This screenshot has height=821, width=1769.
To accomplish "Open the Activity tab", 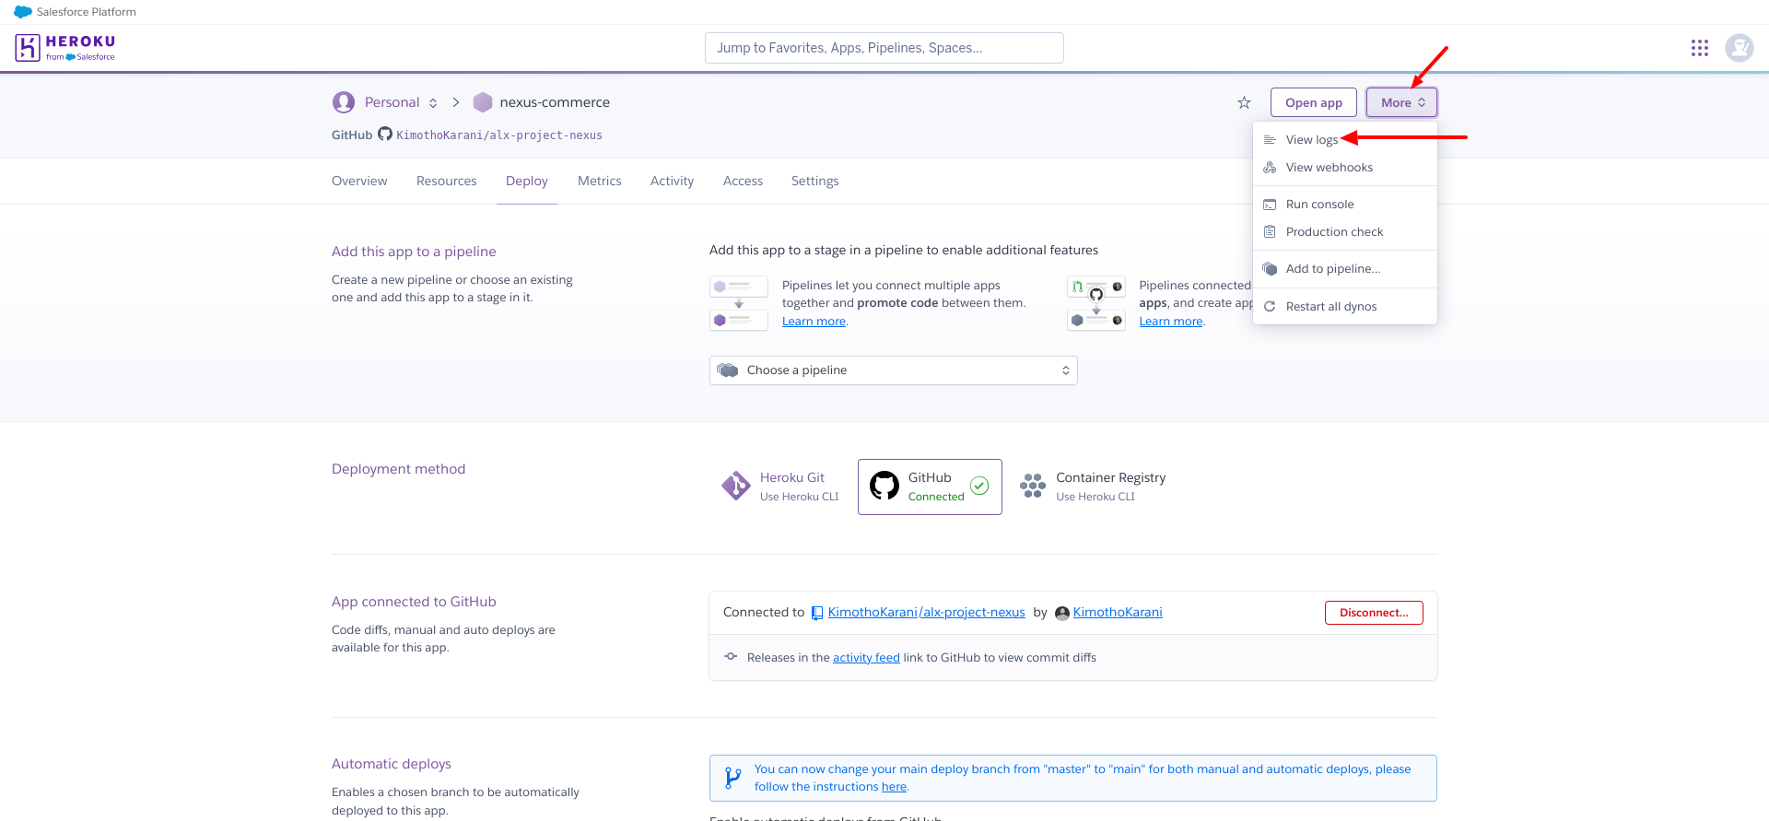I will click(x=673, y=181).
